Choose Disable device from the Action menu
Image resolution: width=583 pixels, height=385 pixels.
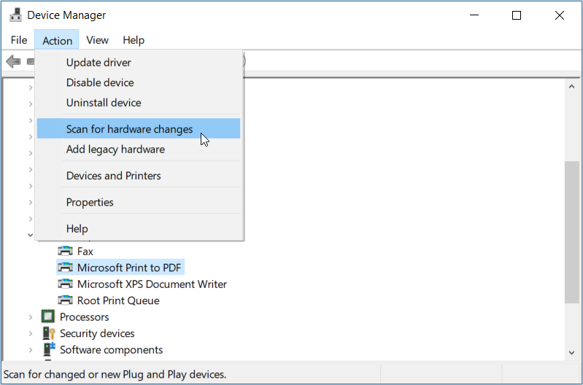click(x=139, y=82)
